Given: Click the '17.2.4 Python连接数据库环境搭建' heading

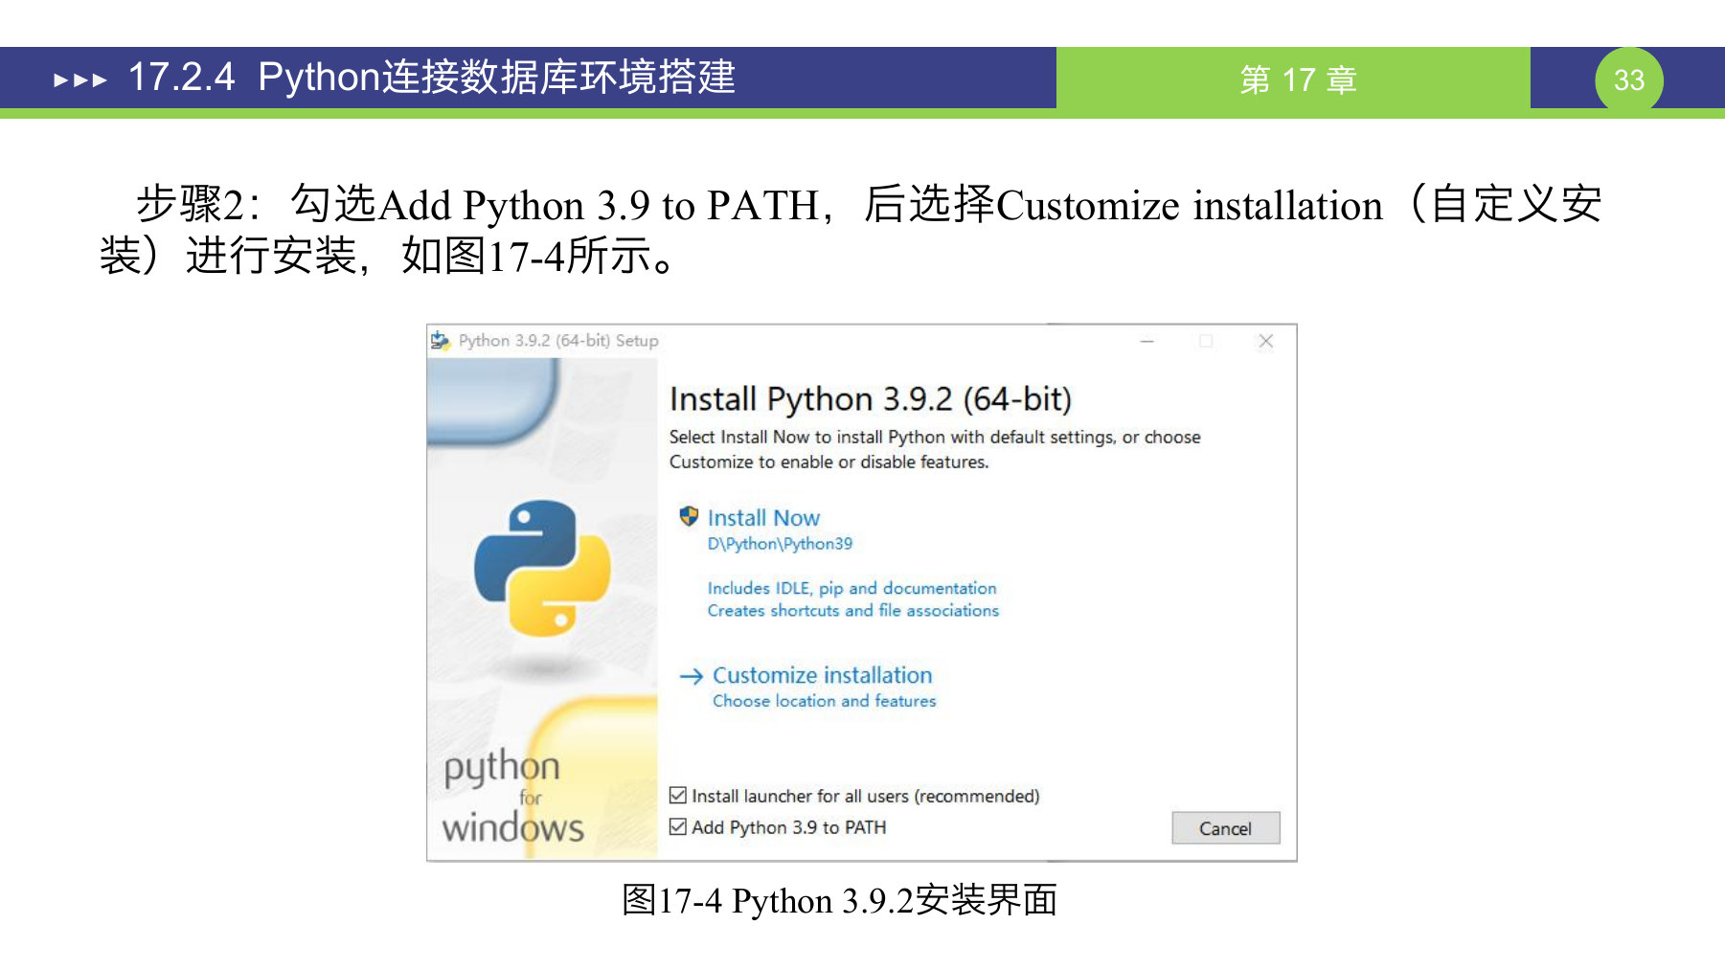Looking at the screenshot, I should (x=432, y=77).
